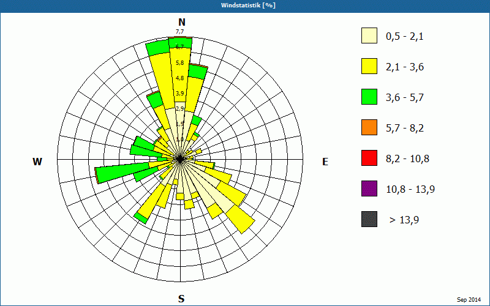Viewport: 490px width, 306px height.
Task: Click the 10,8 - 13,9 purple legend swatch
Action: 369,188
